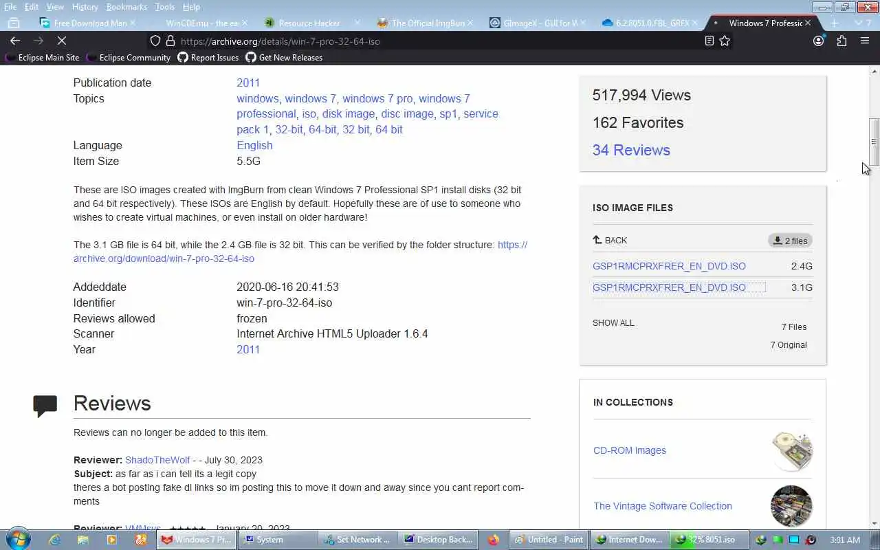The image size is (880, 550).
Task: Open the CD-ROM Images collection link
Action: (630, 450)
